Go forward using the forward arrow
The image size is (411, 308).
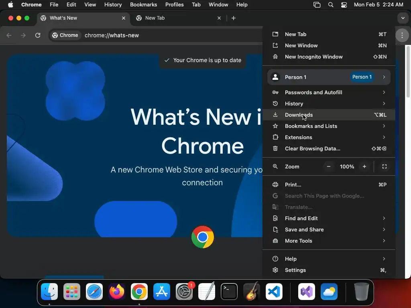pyautogui.click(x=23, y=35)
